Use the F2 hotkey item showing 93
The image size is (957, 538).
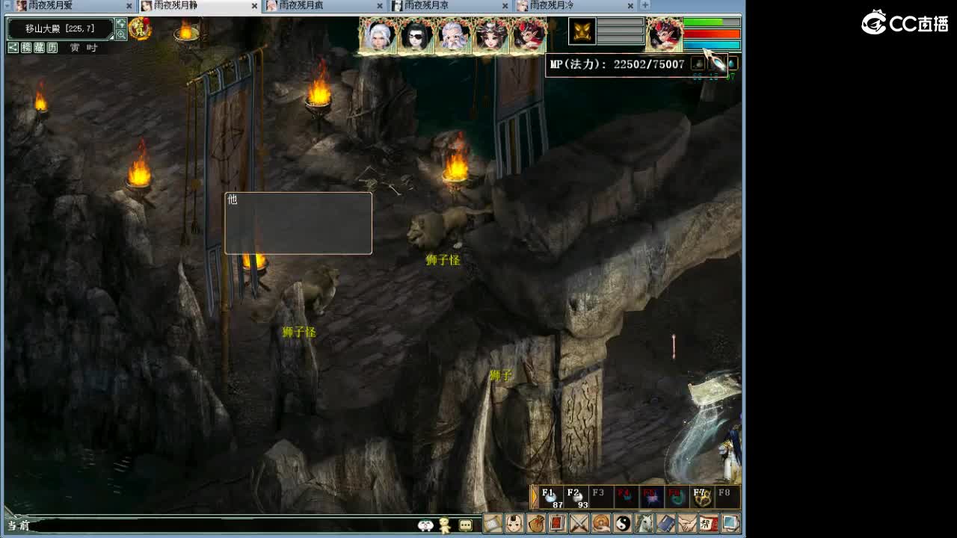[x=576, y=498]
